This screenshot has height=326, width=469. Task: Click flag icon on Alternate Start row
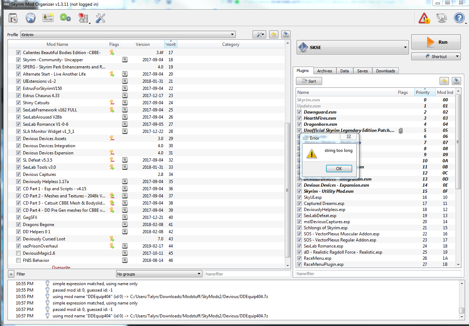tap(112, 74)
